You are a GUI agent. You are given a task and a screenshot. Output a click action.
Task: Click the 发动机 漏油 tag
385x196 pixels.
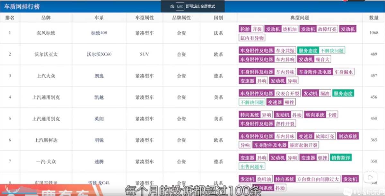click(x=317, y=93)
